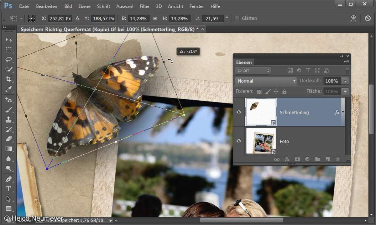Delete layer with trash icon

pos(337,159)
